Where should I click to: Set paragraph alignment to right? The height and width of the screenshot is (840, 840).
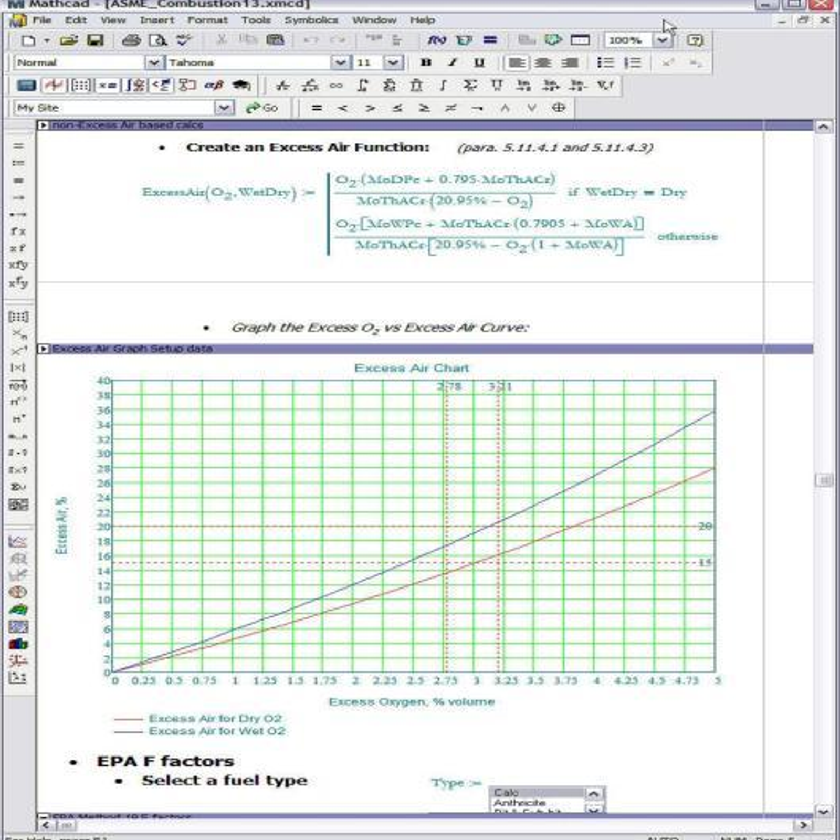(x=570, y=62)
